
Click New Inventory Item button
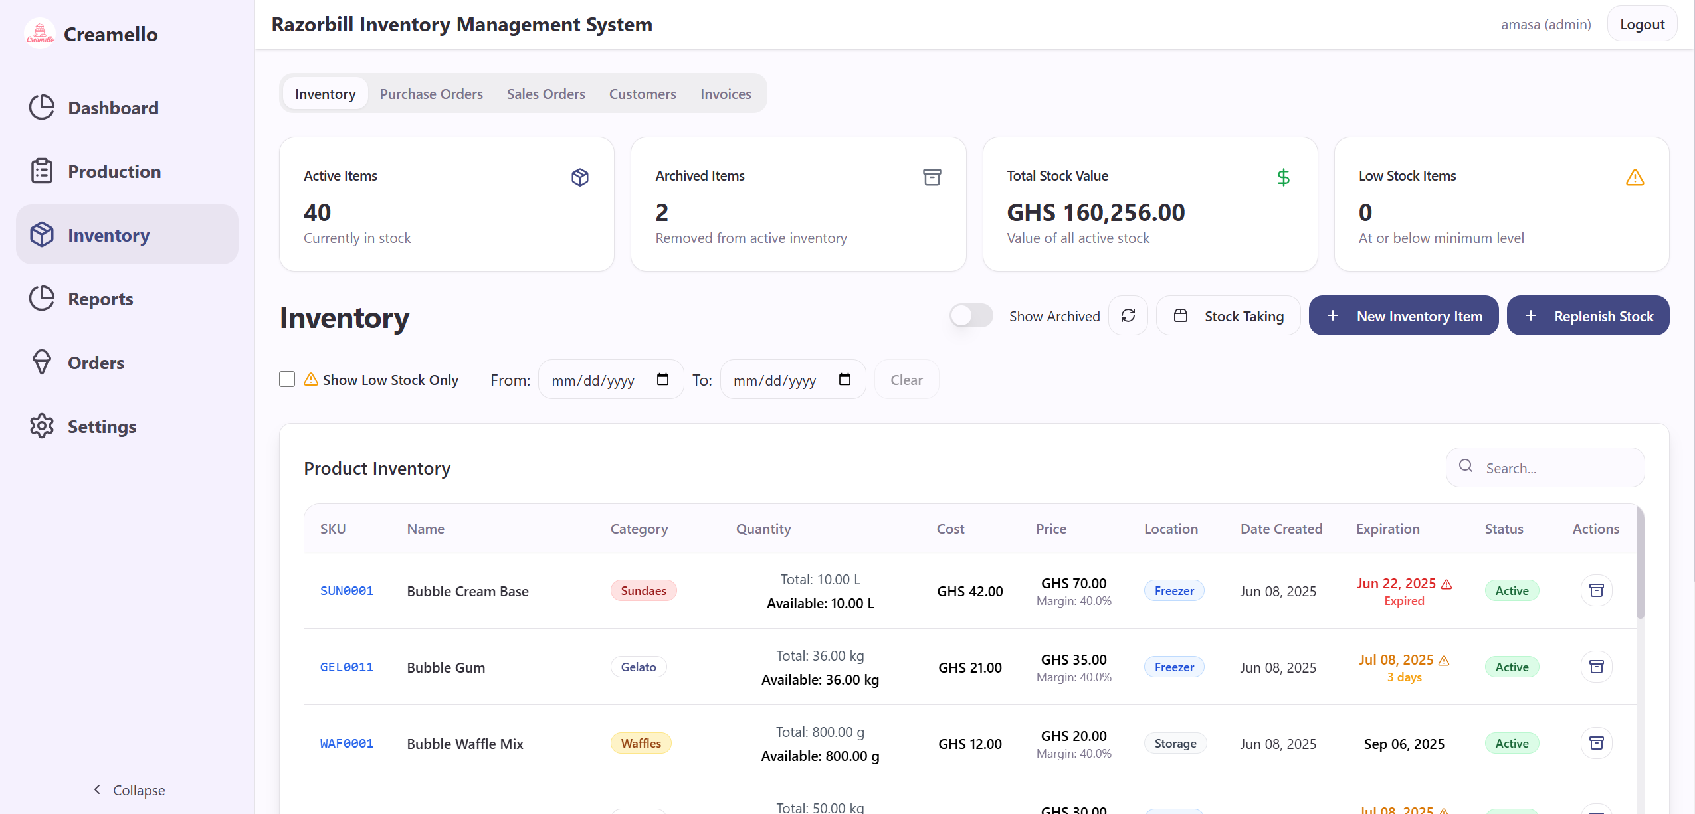pyautogui.click(x=1403, y=315)
